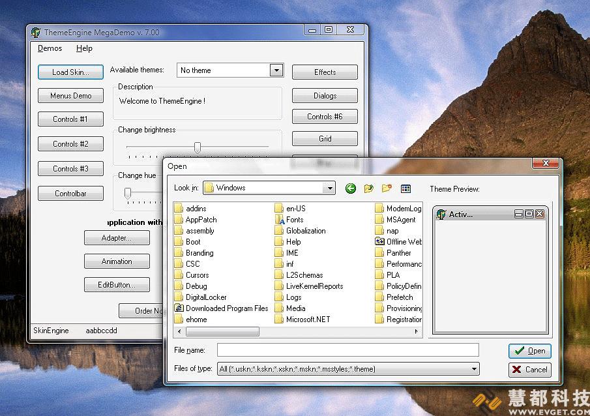Expand the Look in folder dropdown
This screenshot has width=590, height=416.
[x=330, y=188]
